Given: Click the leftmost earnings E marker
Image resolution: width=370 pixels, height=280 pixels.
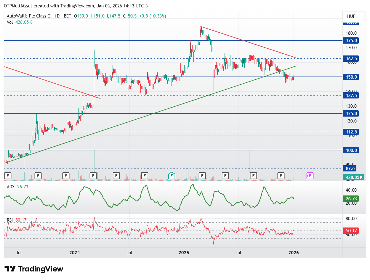Looking at the screenshot, I should coord(8,176).
